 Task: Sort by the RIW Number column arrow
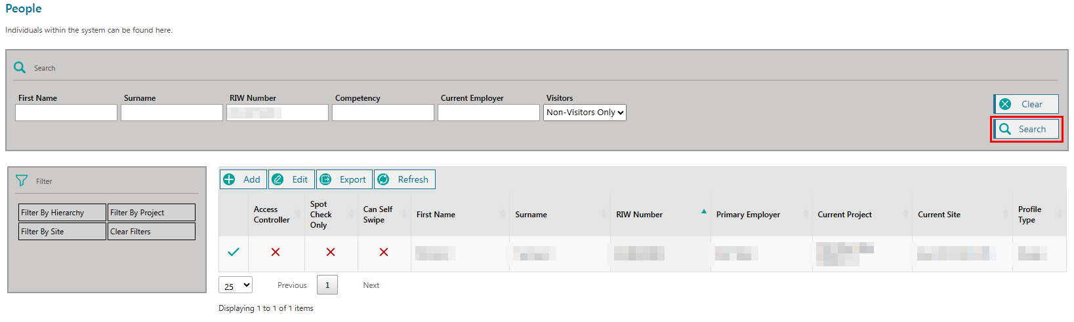(x=704, y=211)
